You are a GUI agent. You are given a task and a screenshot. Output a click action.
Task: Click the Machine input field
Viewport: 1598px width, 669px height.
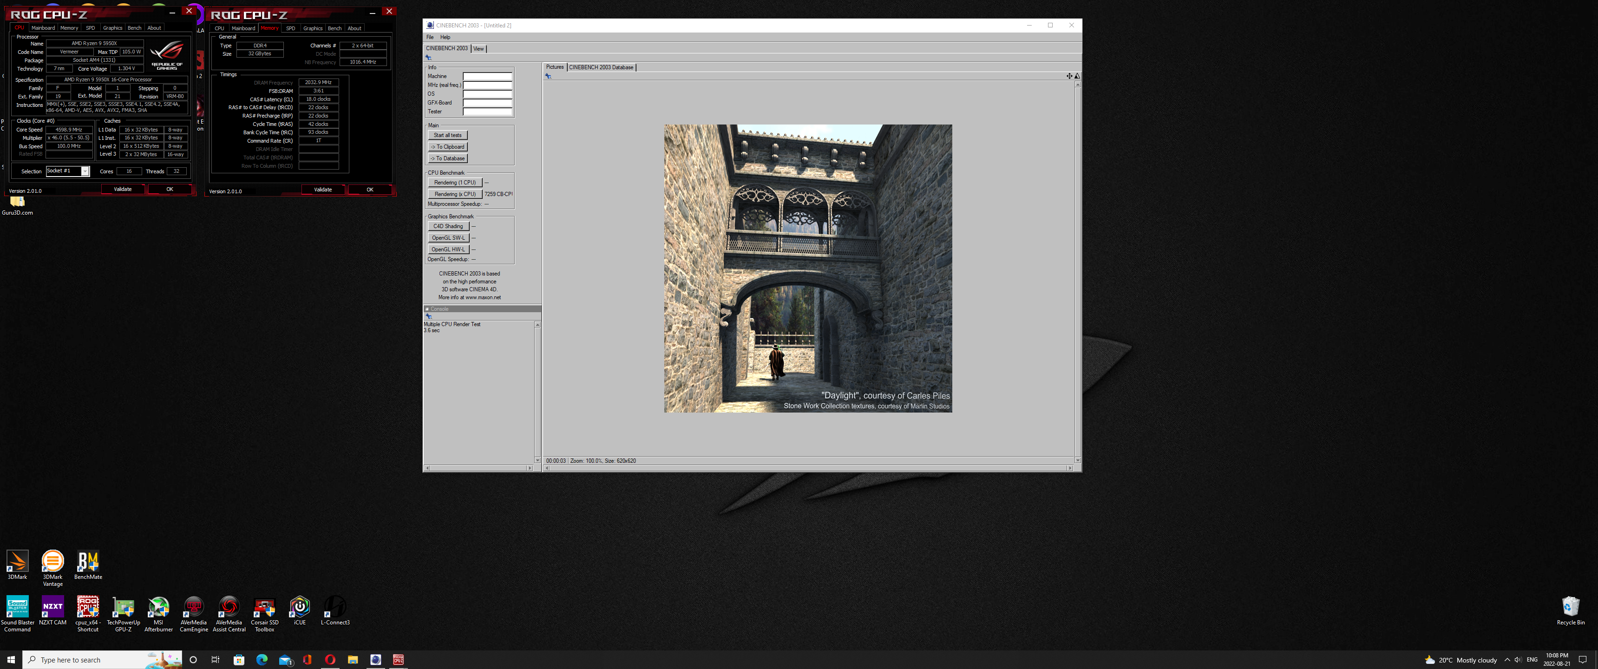[x=488, y=76]
